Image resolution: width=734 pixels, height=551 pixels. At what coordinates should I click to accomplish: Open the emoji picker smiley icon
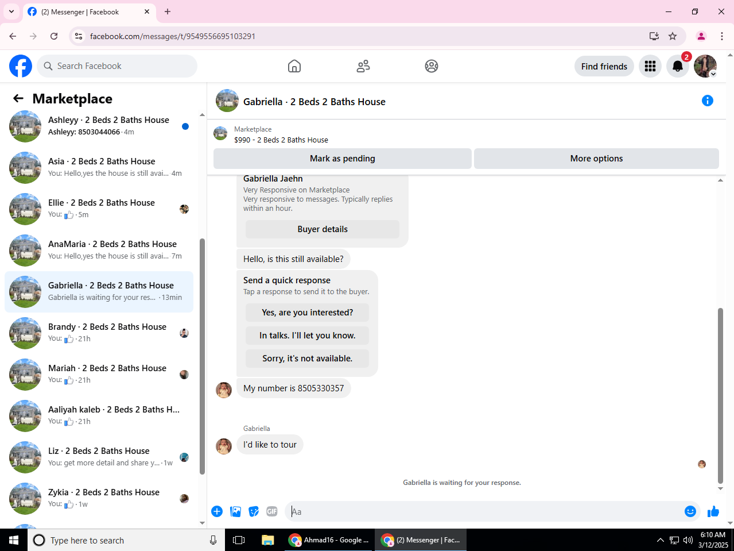point(690,511)
